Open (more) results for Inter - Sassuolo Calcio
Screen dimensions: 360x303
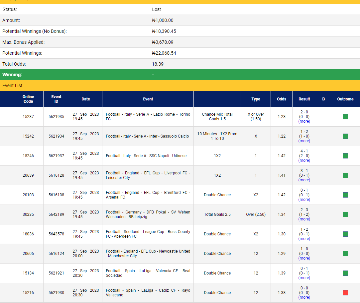pyautogui.click(x=304, y=141)
